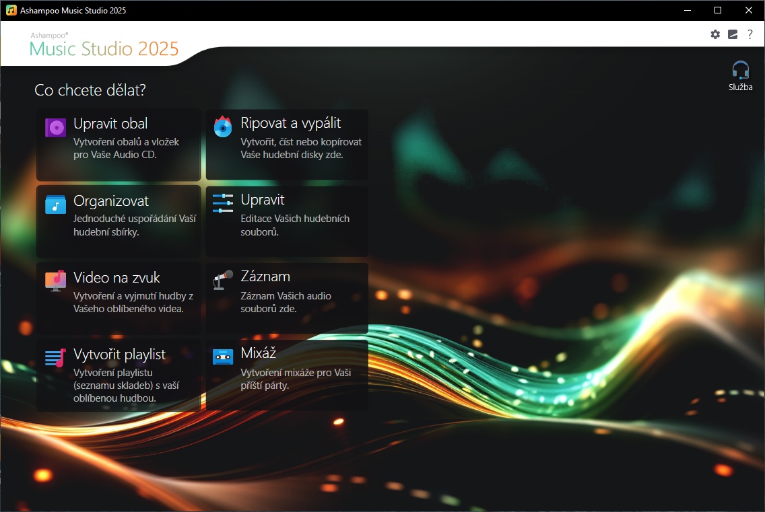This screenshot has width=765, height=512.
Task: Open help via the question mark icon
Action: pos(750,34)
